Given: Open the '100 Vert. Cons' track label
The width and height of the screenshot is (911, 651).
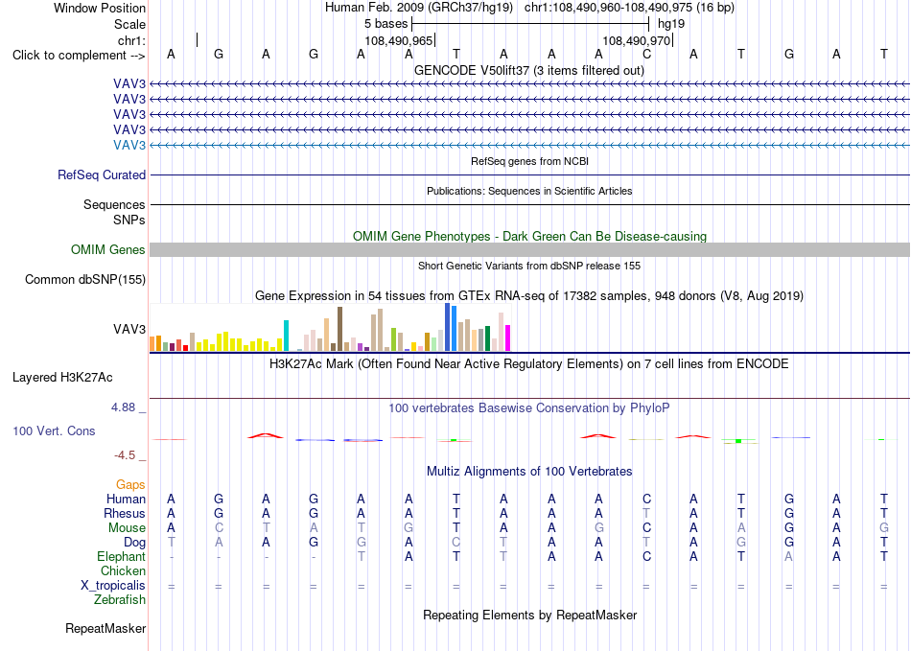Looking at the screenshot, I should pos(54,430).
